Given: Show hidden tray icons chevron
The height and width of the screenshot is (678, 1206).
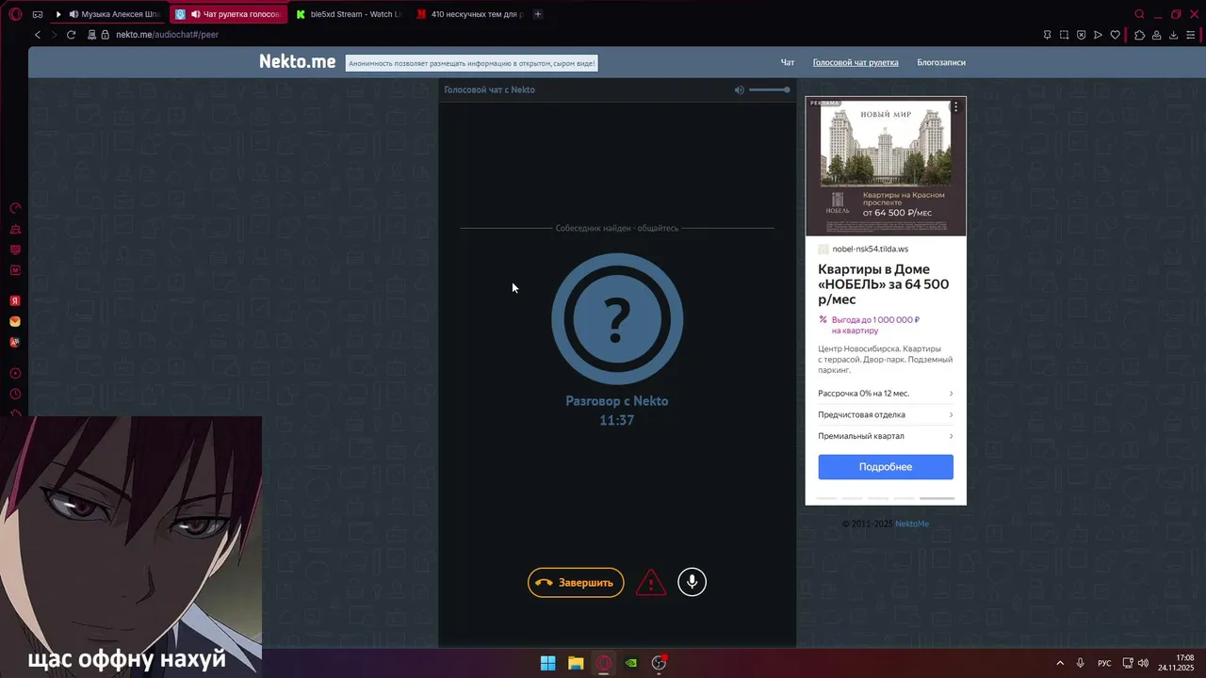Looking at the screenshot, I should (1060, 663).
